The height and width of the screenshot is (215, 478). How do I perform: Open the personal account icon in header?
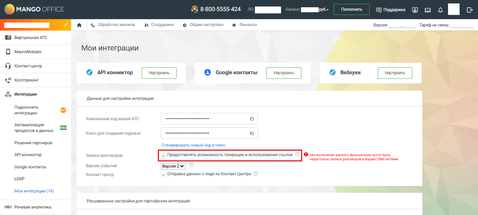click(415, 10)
